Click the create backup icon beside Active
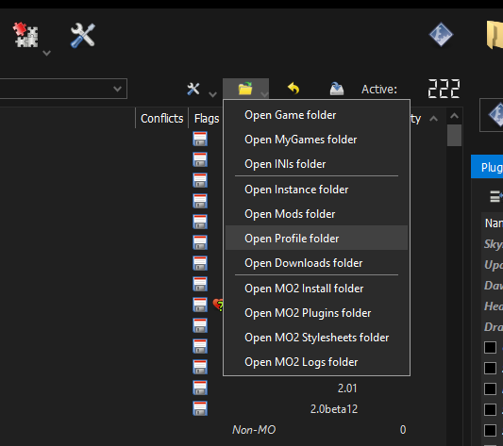The height and width of the screenshot is (446, 503). (337, 89)
